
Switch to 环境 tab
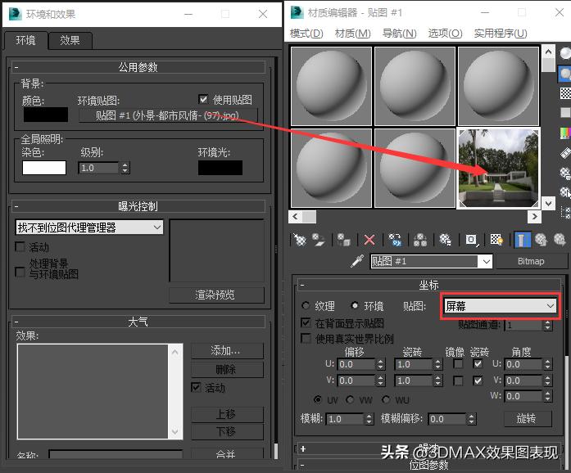tap(26, 40)
